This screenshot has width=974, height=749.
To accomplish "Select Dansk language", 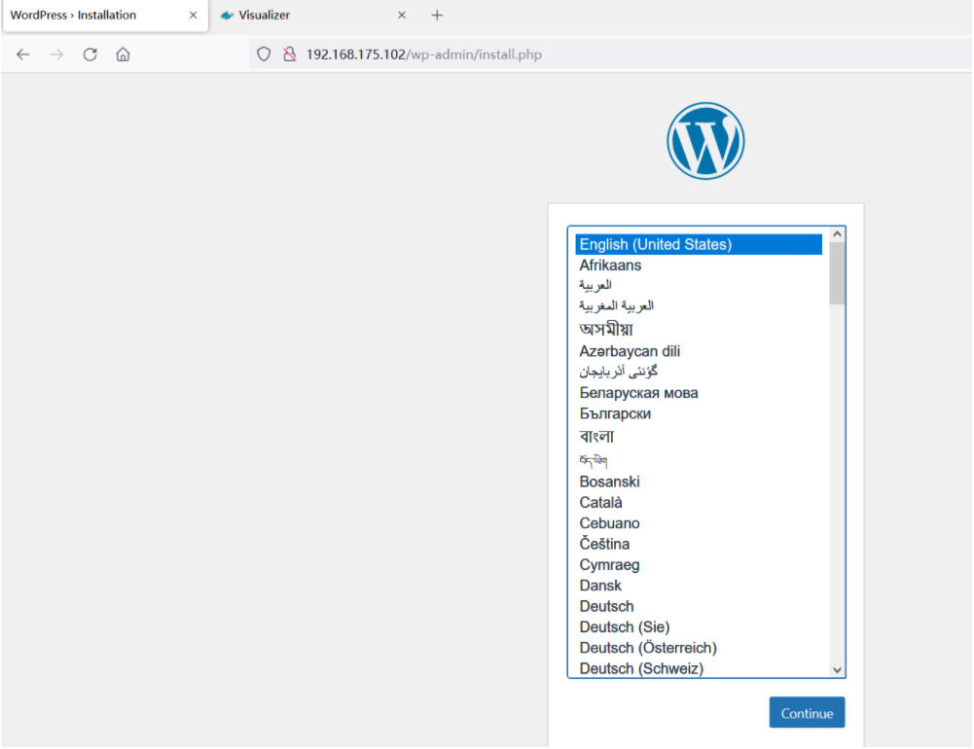I will click(699, 585).
